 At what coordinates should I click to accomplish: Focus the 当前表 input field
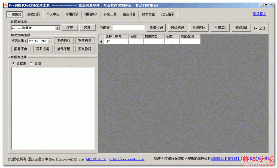pos(128,28)
